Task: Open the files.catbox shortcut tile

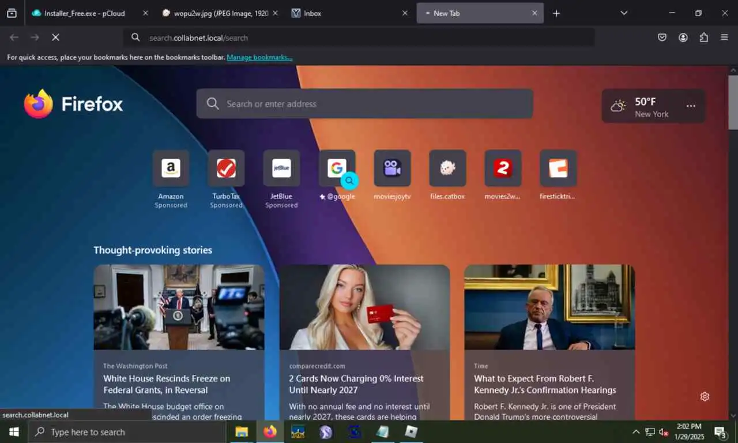Action: click(447, 168)
